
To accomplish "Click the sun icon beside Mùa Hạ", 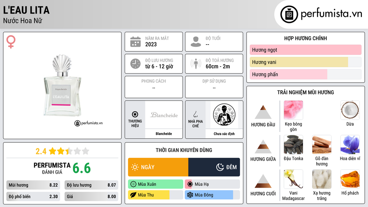I will 190,184.
